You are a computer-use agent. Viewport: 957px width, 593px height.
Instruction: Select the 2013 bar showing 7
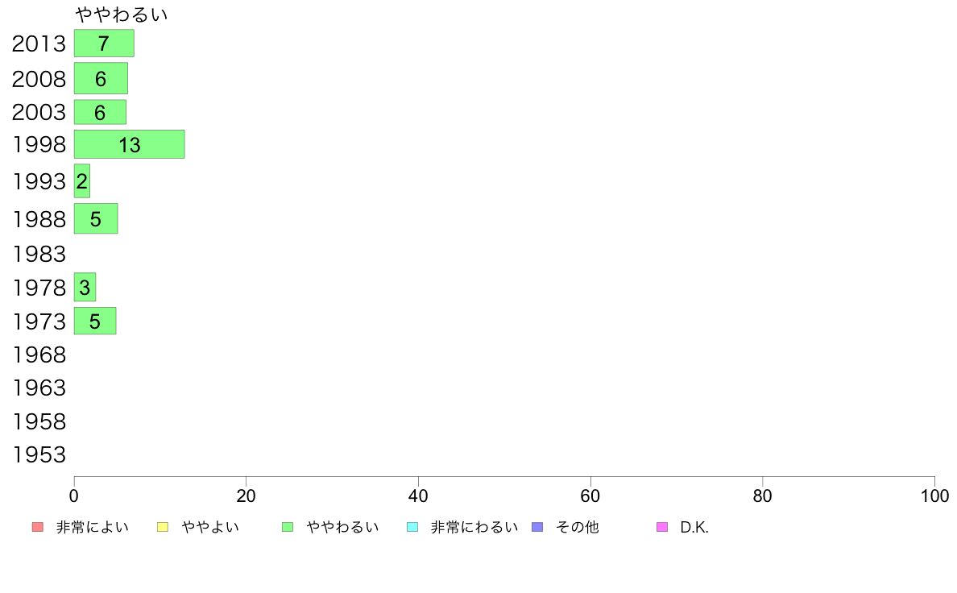pos(104,44)
